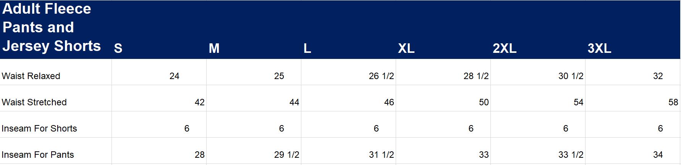This screenshot has width=681, height=165.
Task: Click the 'Waist Relaxed' row label
Action: tap(31, 76)
